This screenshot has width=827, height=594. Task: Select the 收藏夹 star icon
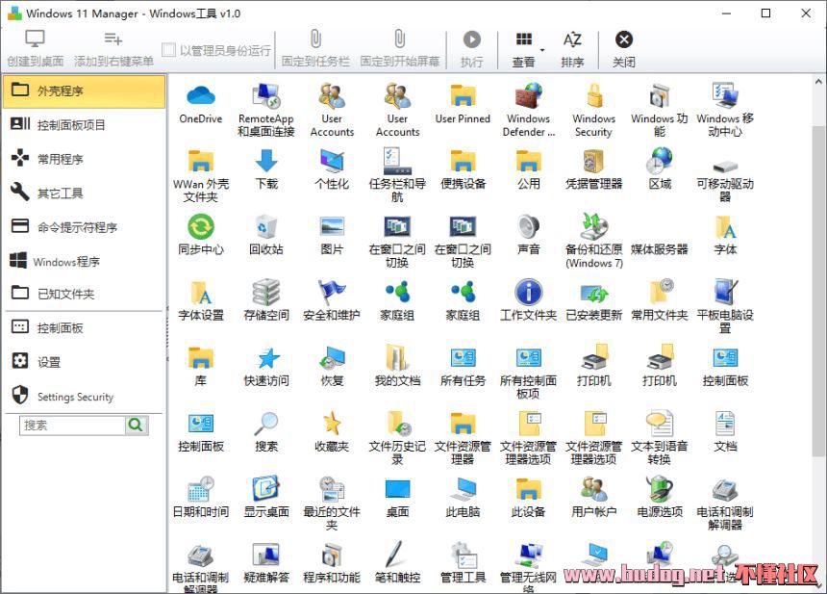[332, 423]
